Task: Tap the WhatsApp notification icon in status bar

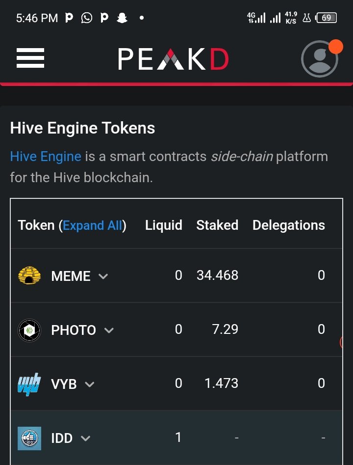Action: click(x=86, y=18)
